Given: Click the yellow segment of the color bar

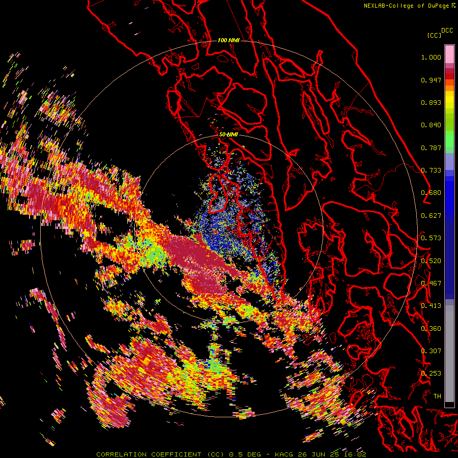Looking at the screenshot, I should click(449, 100).
